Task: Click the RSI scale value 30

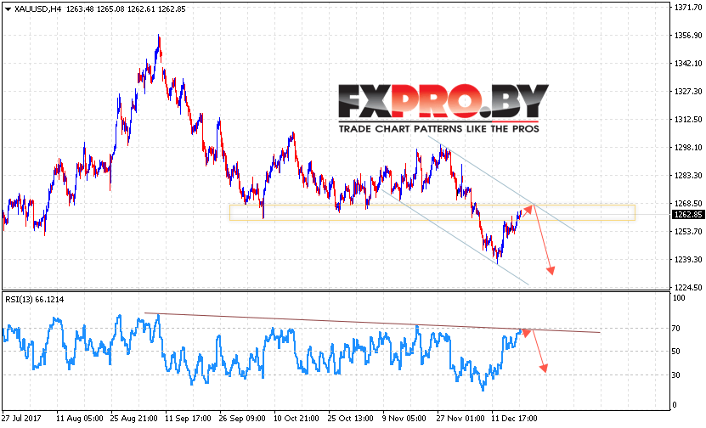Action: [x=675, y=374]
